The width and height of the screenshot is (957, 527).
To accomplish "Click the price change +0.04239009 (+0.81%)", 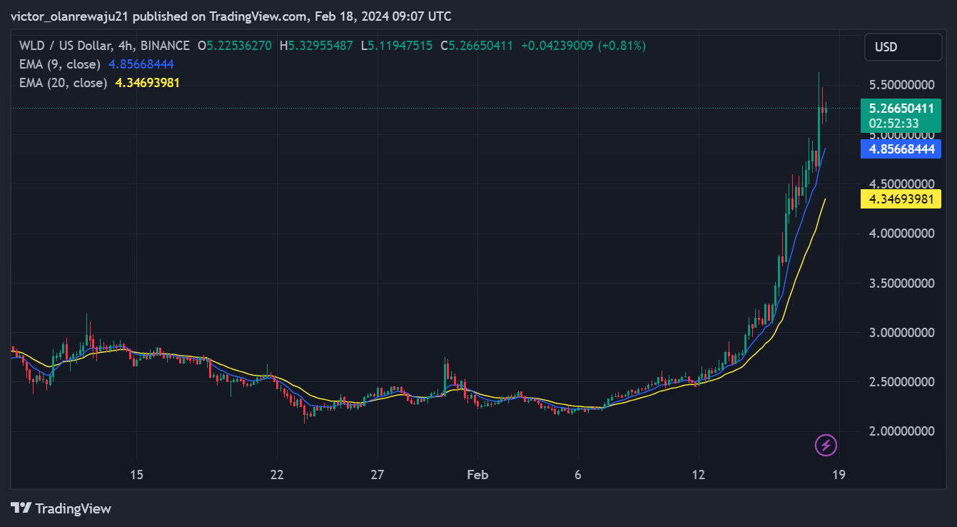I will pos(584,46).
